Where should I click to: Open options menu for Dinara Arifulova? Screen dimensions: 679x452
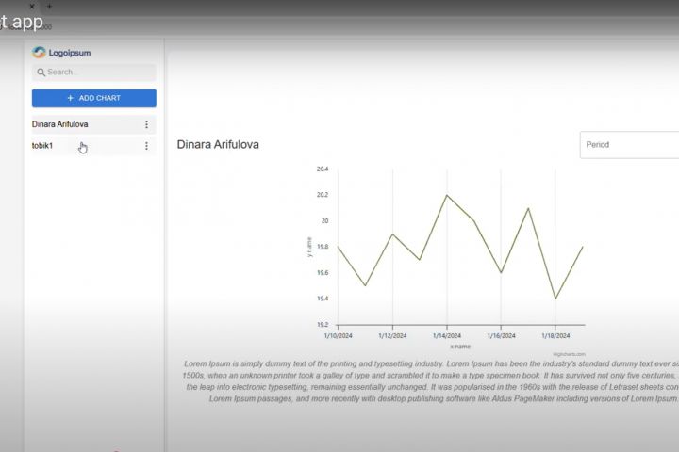coord(146,124)
